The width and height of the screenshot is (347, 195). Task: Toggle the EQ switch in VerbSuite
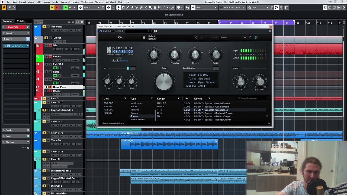coord(132,68)
